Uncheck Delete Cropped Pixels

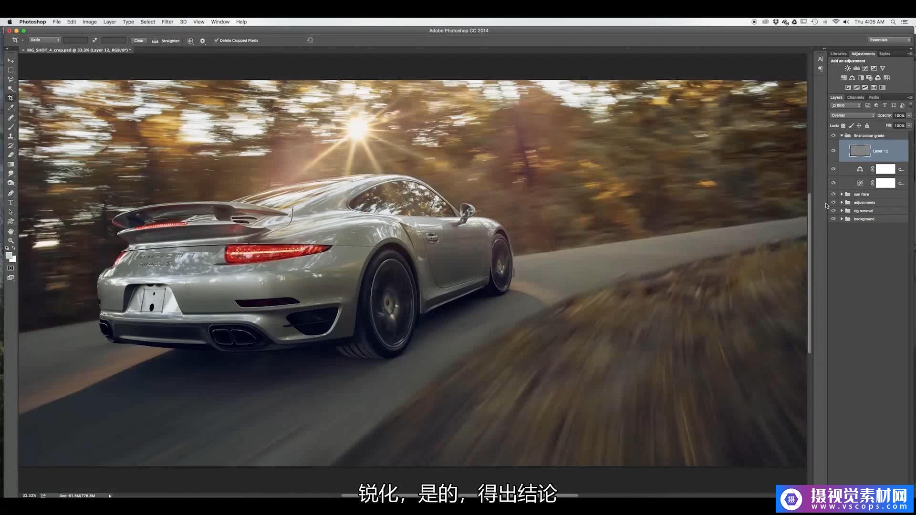coord(216,41)
